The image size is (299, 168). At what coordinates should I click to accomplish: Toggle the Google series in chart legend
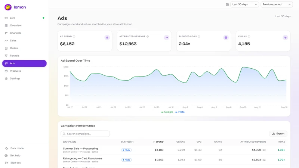[x=167, y=112]
